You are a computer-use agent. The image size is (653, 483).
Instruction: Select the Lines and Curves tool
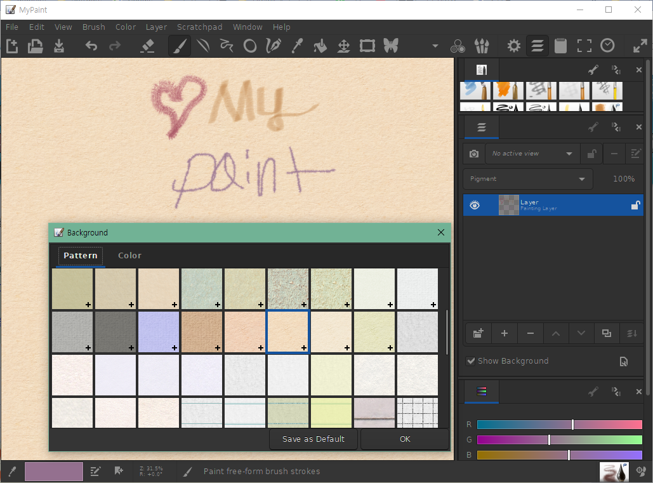pyautogui.click(x=203, y=46)
